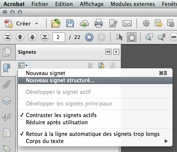
Task: Expand the Créer dropdown arrow
Action: click(36, 24)
